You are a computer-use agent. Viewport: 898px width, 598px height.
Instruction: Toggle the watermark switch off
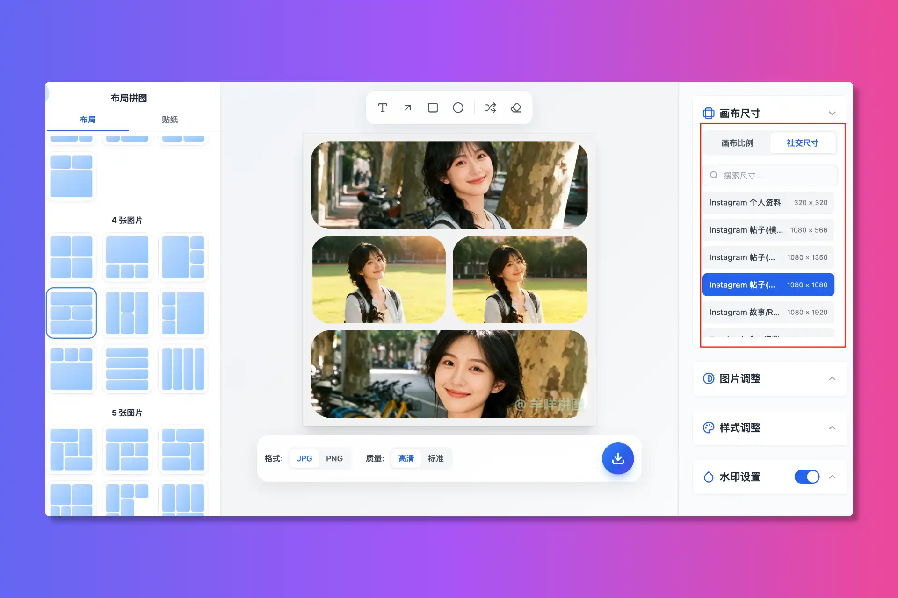(x=807, y=477)
